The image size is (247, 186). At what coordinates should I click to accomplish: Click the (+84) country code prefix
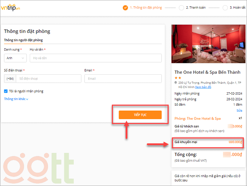pos(10,79)
